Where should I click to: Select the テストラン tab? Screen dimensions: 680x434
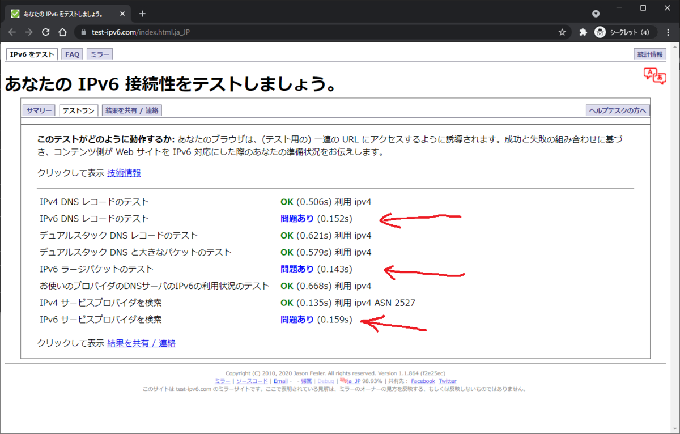78,110
